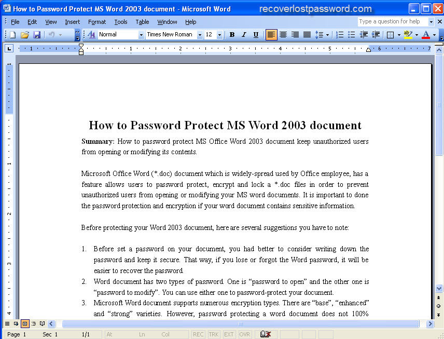Toggle TRK track changes in status bar

pos(214,334)
